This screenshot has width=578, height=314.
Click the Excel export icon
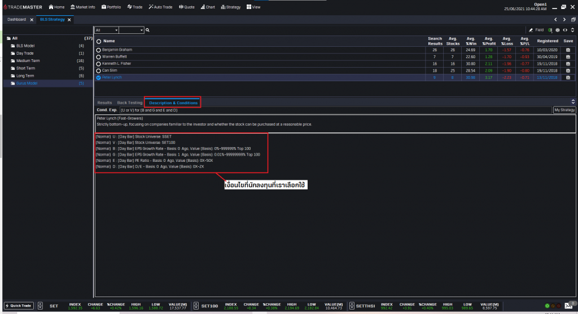tap(550, 30)
